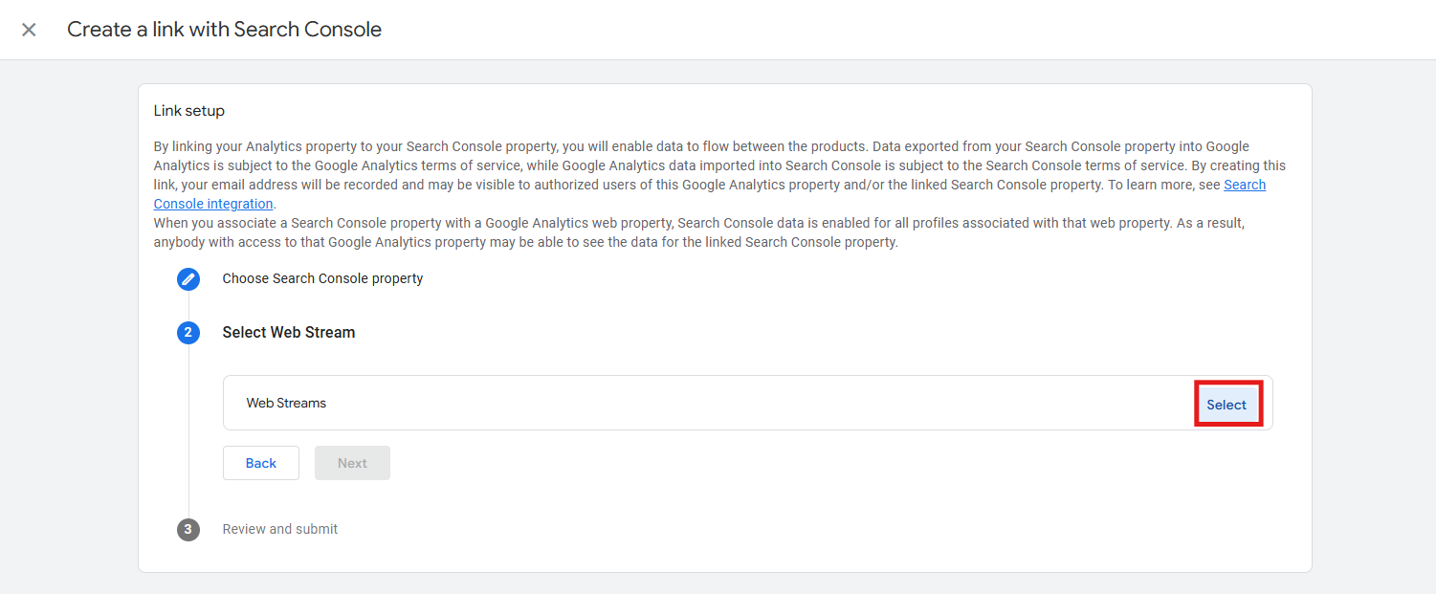The height and width of the screenshot is (594, 1436).
Task: Open the 'Search' link at line end
Action: [x=1245, y=185]
